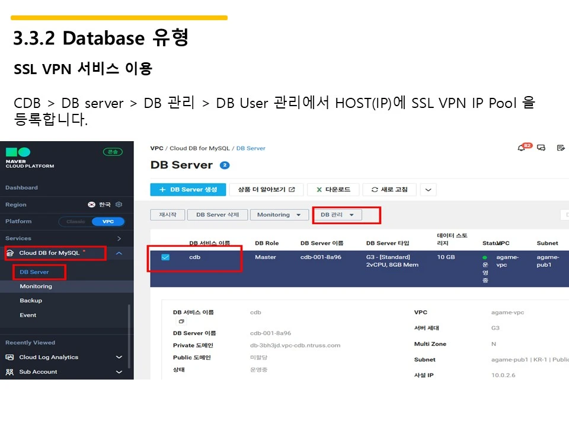This screenshot has height=427, width=569.
Task: Click the console badge near logo
Action: click(113, 152)
